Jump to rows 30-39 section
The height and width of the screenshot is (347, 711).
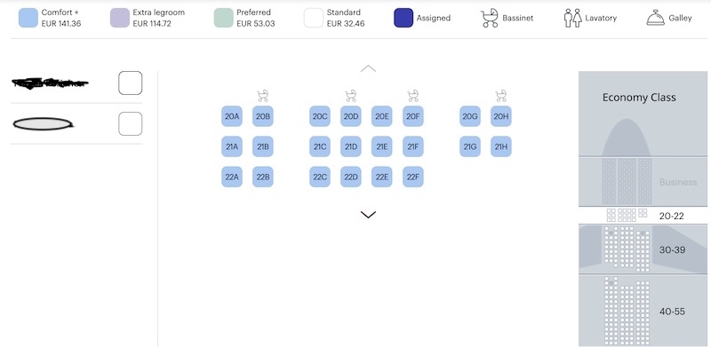643,249
